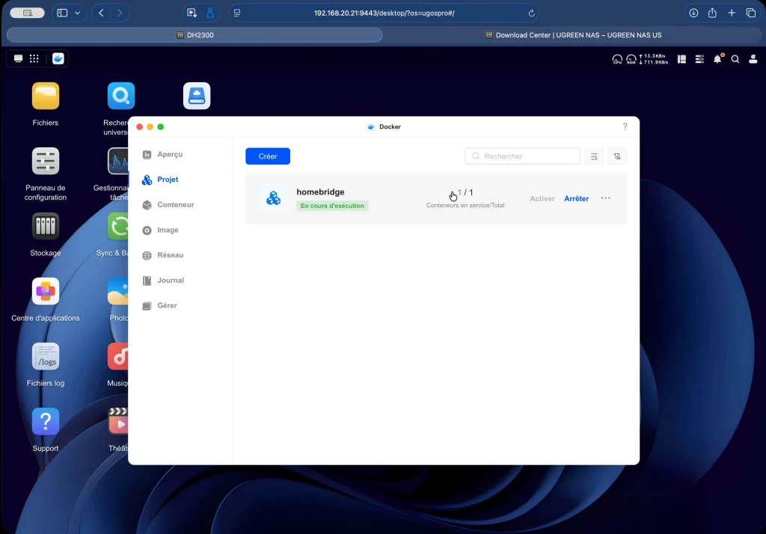Open the Image section in Docker
766x534 pixels.
coord(168,230)
